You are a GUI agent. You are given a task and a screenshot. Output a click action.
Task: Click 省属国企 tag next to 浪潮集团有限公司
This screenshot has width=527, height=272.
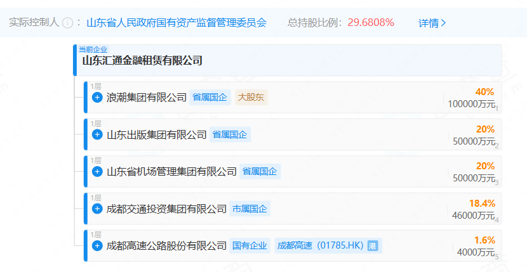pos(210,98)
